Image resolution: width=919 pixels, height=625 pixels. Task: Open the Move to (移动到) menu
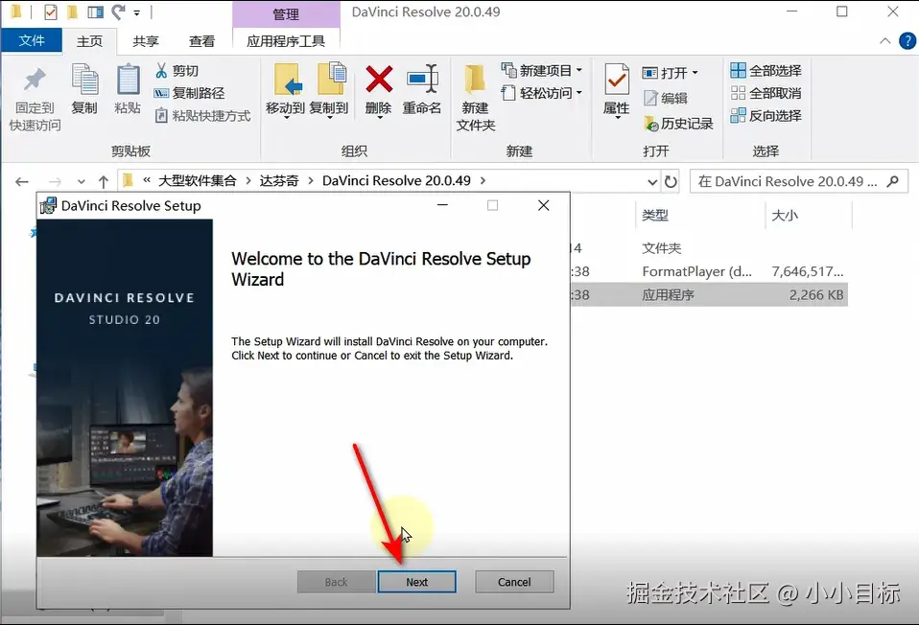(286, 91)
